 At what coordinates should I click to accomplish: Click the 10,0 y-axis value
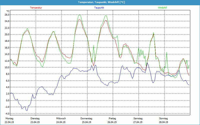[x=7, y=67]
